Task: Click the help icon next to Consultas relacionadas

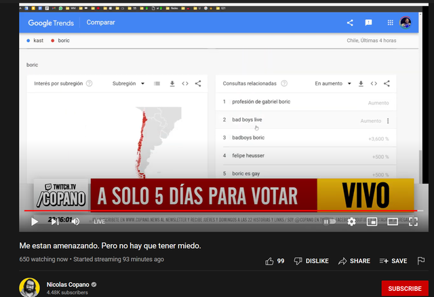Action: [x=284, y=83]
